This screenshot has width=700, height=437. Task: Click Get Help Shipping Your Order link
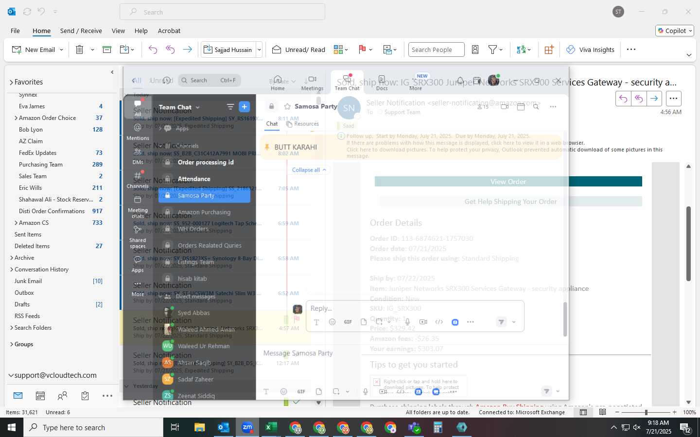click(x=510, y=202)
